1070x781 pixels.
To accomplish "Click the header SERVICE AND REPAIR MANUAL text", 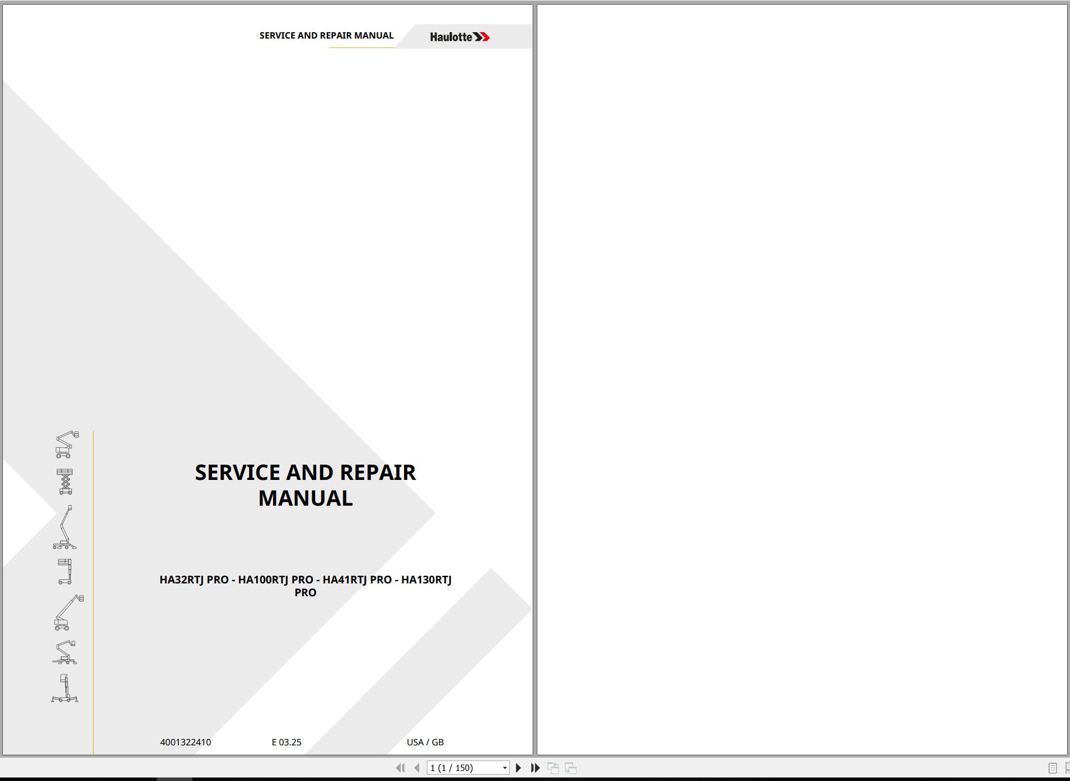I will 326,35.
